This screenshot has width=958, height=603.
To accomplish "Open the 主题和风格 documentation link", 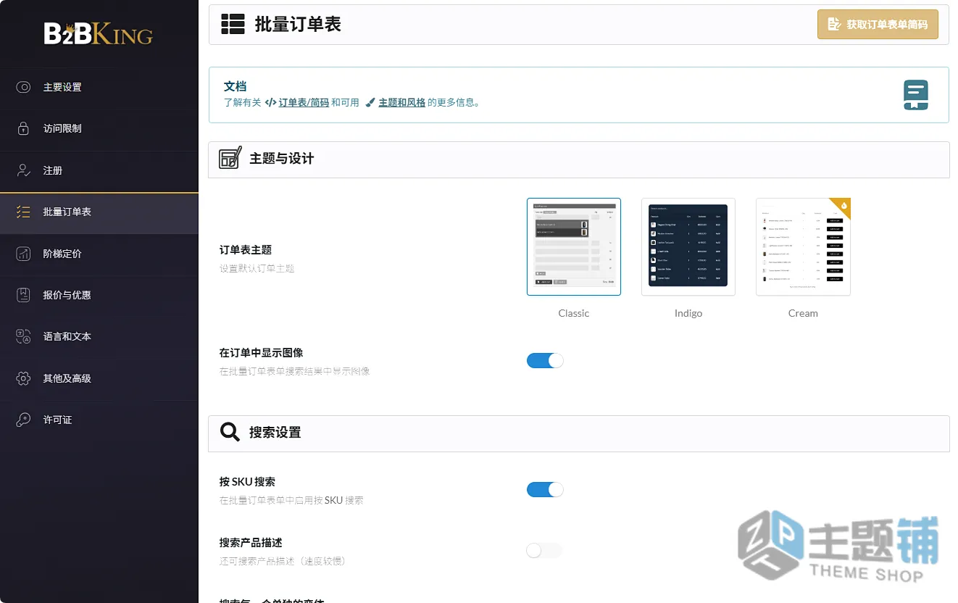I will click(x=401, y=103).
